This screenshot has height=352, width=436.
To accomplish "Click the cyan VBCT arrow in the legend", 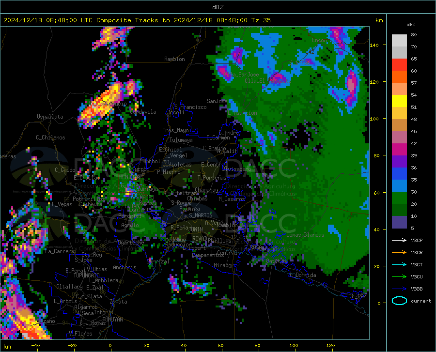I will pyautogui.click(x=399, y=264).
